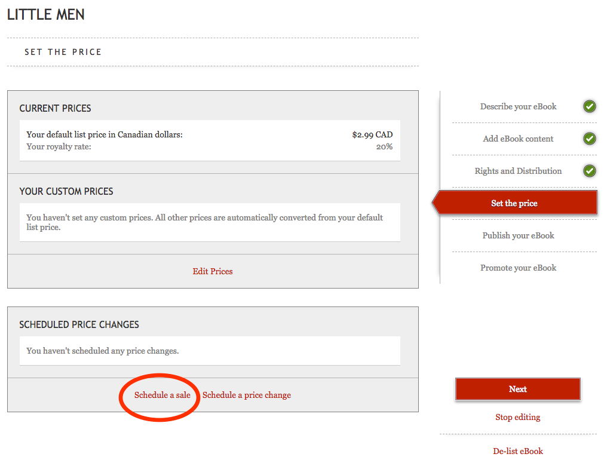Image resolution: width=607 pixels, height=466 pixels.
Task: Click the LITTLE MEN book title
Action: tap(46, 15)
